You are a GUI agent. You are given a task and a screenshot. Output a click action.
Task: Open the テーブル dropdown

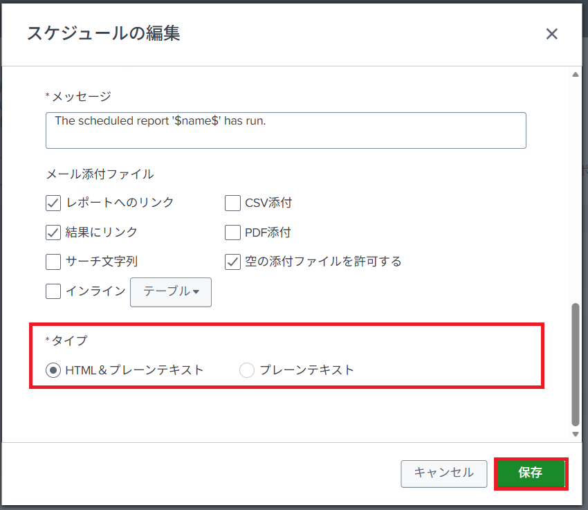pos(171,292)
